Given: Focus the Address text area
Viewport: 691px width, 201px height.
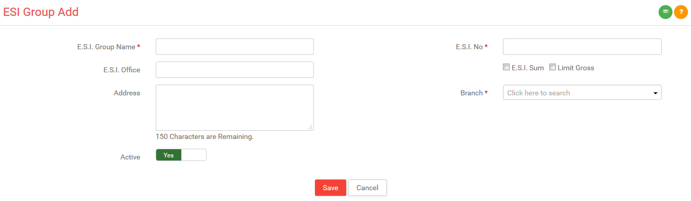Looking at the screenshot, I should [x=235, y=108].
